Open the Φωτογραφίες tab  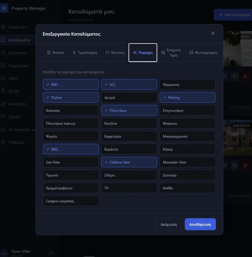tap(203, 52)
